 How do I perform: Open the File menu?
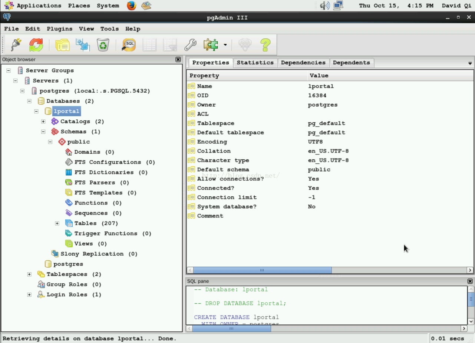pos(11,29)
